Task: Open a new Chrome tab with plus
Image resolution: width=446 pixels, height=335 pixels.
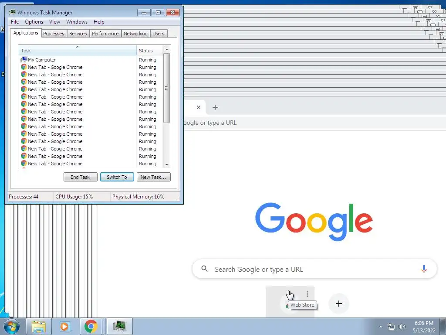Action: [x=215, y=107]
